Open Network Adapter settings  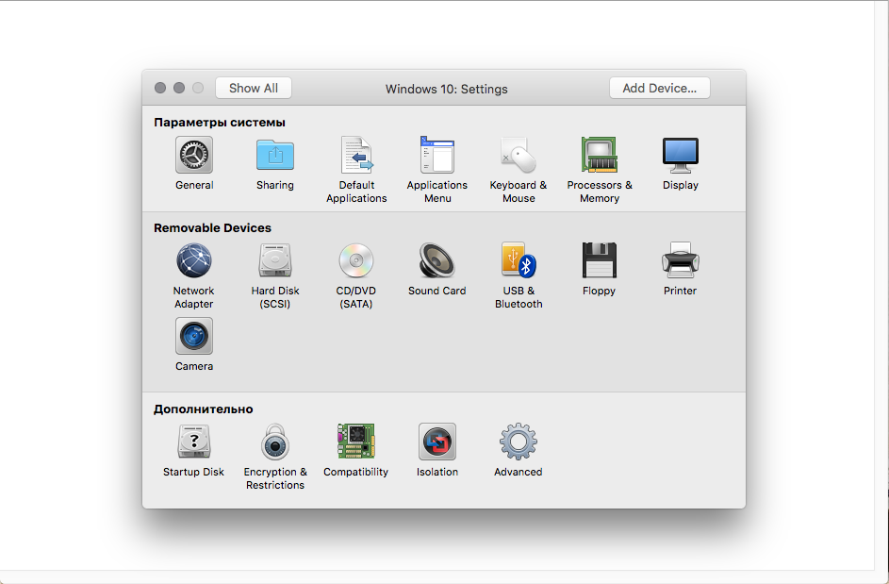point(194,260)
